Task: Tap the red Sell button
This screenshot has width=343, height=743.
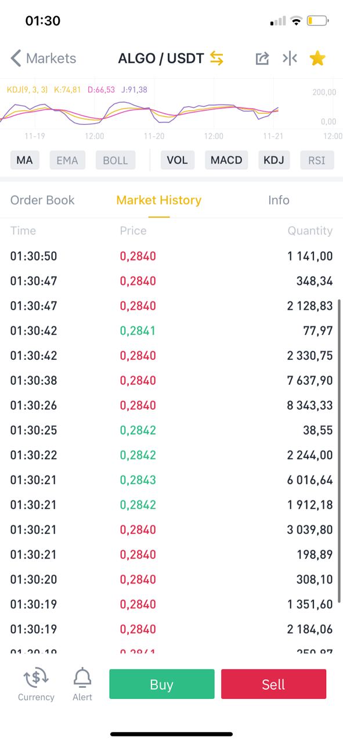Action: click(273, 684)
